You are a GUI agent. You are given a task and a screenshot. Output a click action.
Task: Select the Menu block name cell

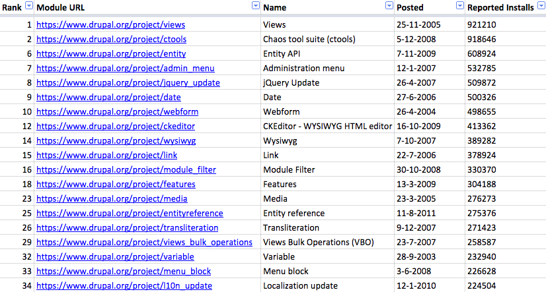(327, 272)
